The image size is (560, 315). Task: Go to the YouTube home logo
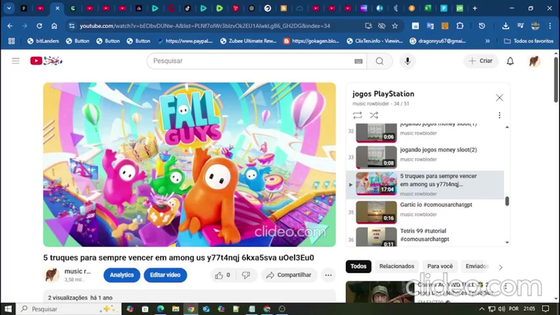[46, 61]
